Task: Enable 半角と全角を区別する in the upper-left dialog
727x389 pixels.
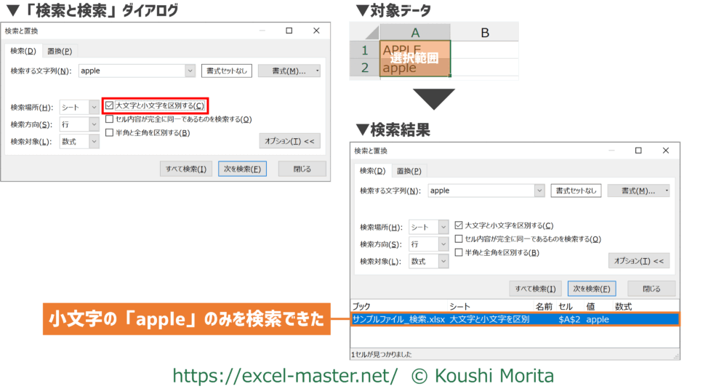Action: [110, 132]
